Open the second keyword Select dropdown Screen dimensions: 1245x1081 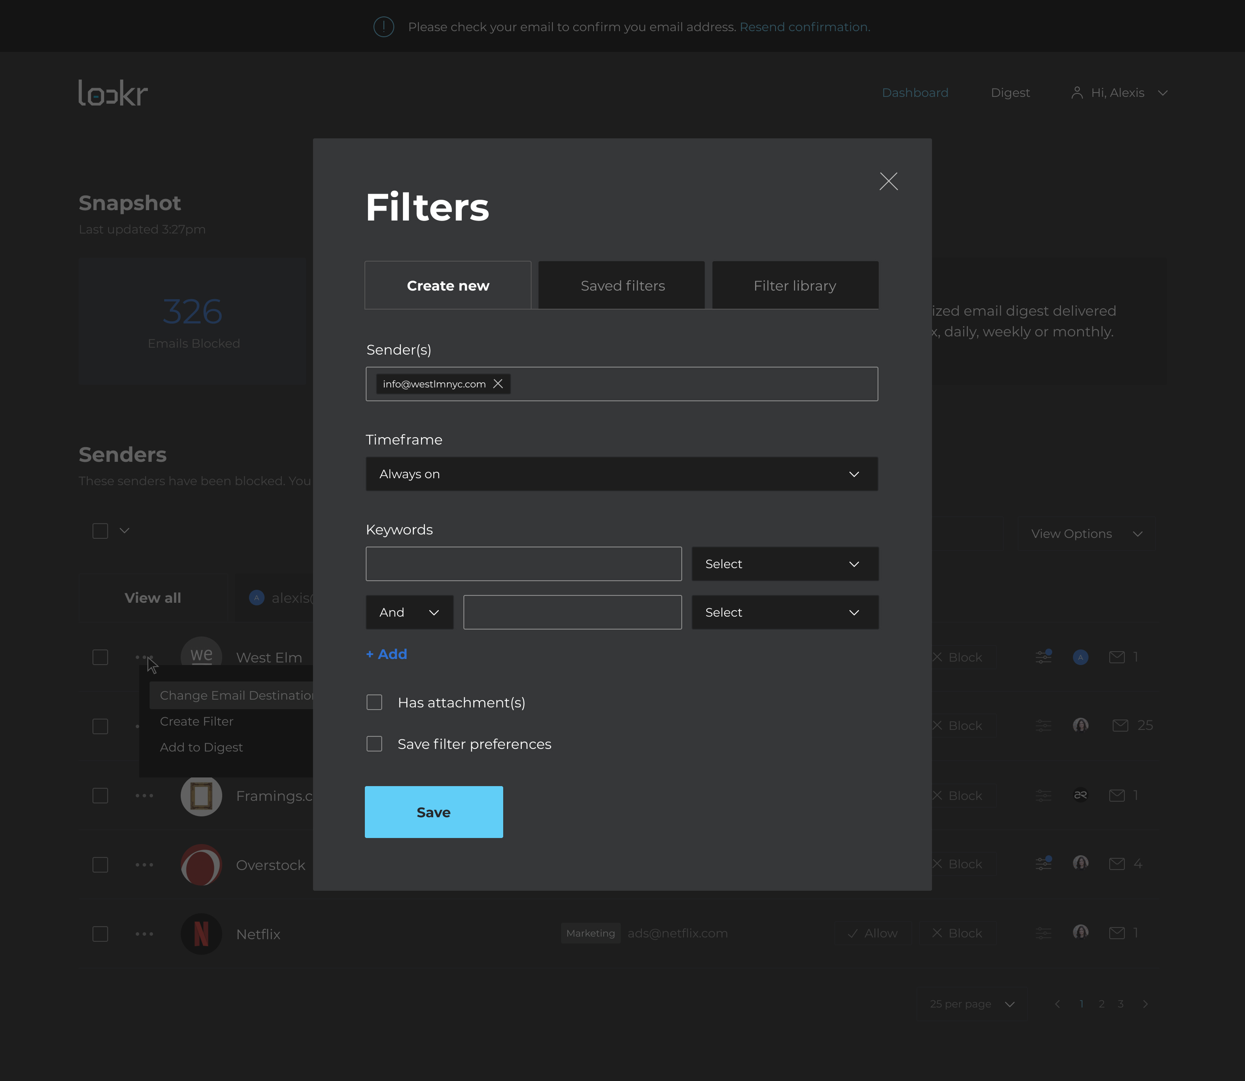coord(785,612)
